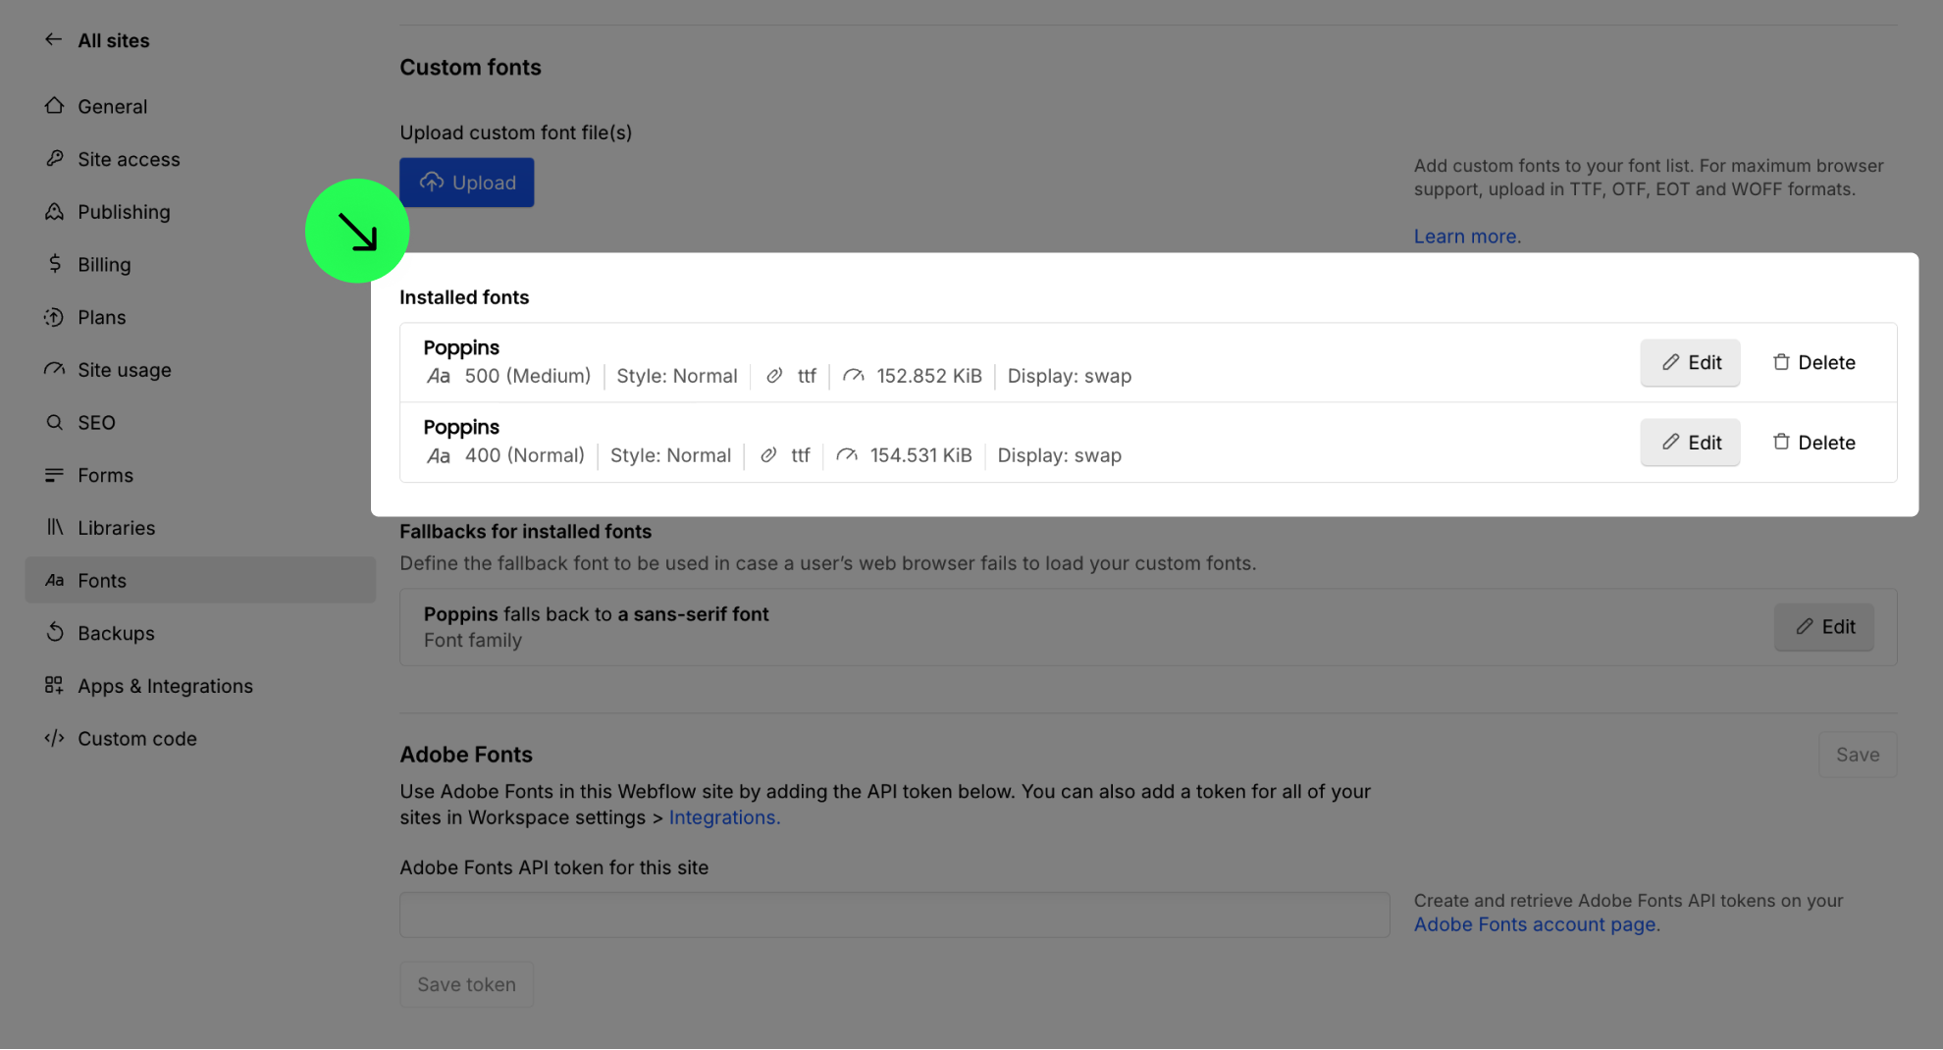Edit Poppins fallback font
Image resolution: width=1943 pixels, height=1050 pixels.
[x=1823, y=627]
